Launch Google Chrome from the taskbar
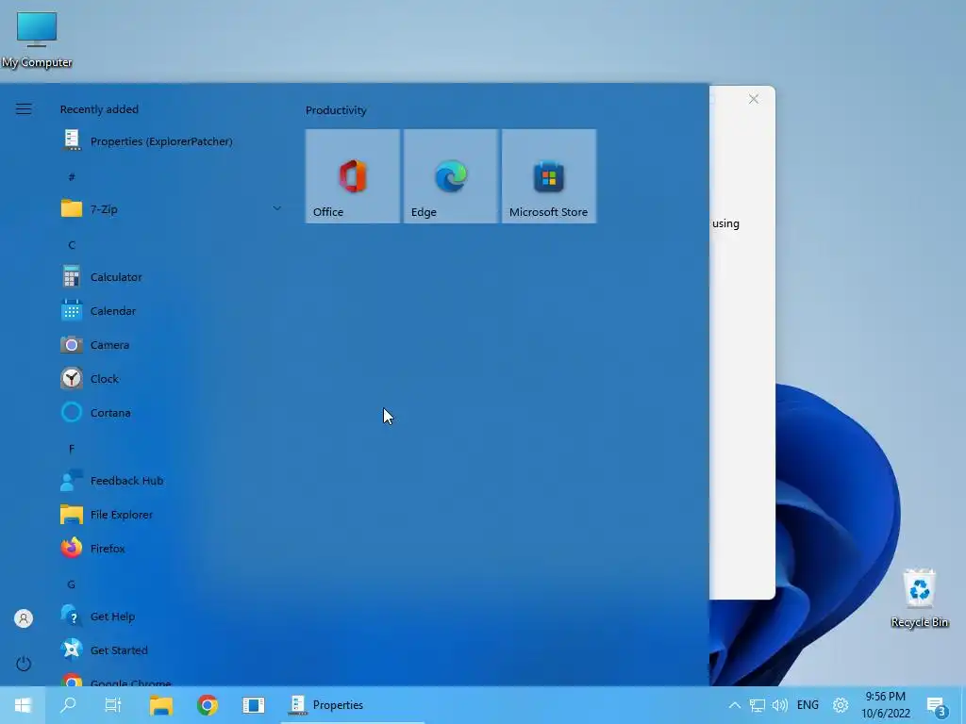 pyautogui.click(x=207, y=705)
